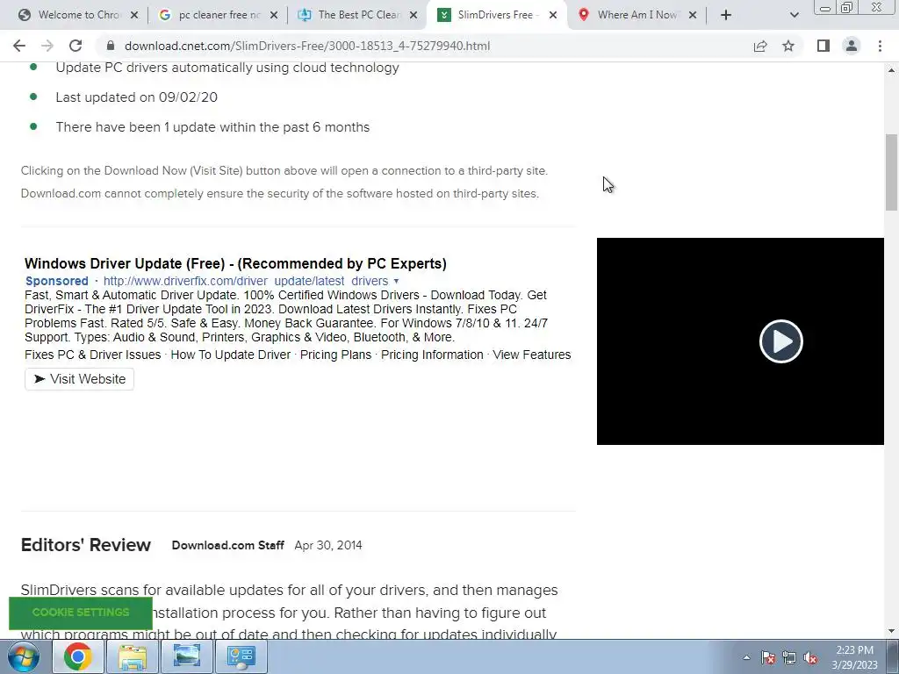
Task: Open the Chrome profile menu
Action: coord(852,46)
